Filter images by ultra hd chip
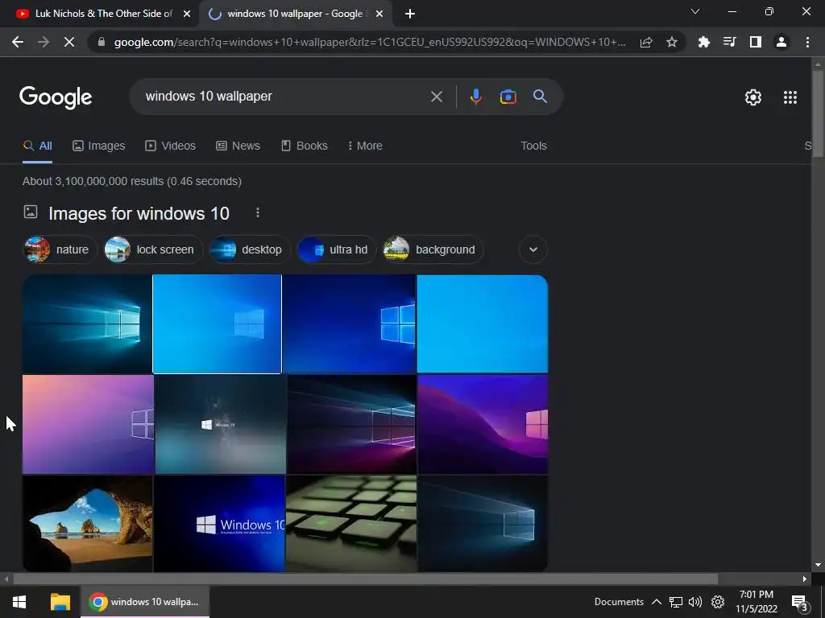The image size is (825, 618). (x=337, y=249)
